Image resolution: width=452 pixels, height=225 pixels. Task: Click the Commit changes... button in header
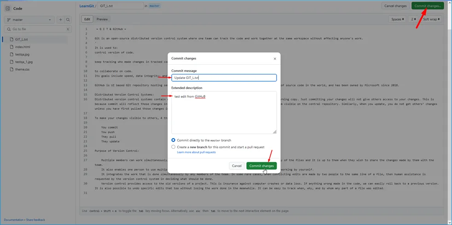click(428, 6)
